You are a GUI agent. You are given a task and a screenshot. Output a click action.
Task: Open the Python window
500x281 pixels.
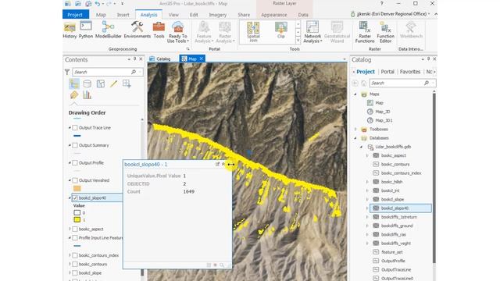86,30
